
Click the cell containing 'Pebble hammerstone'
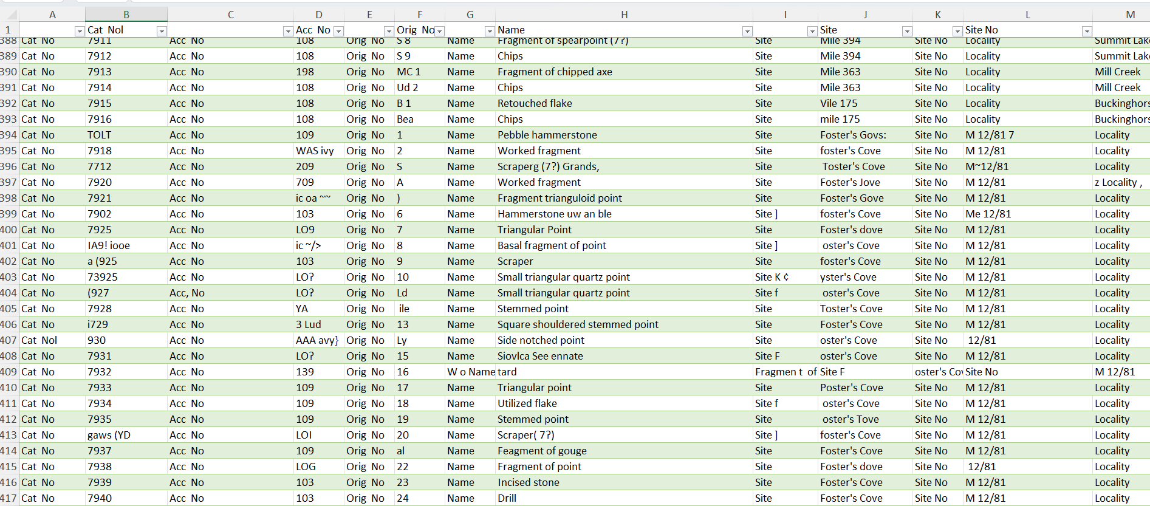point(547,135)
